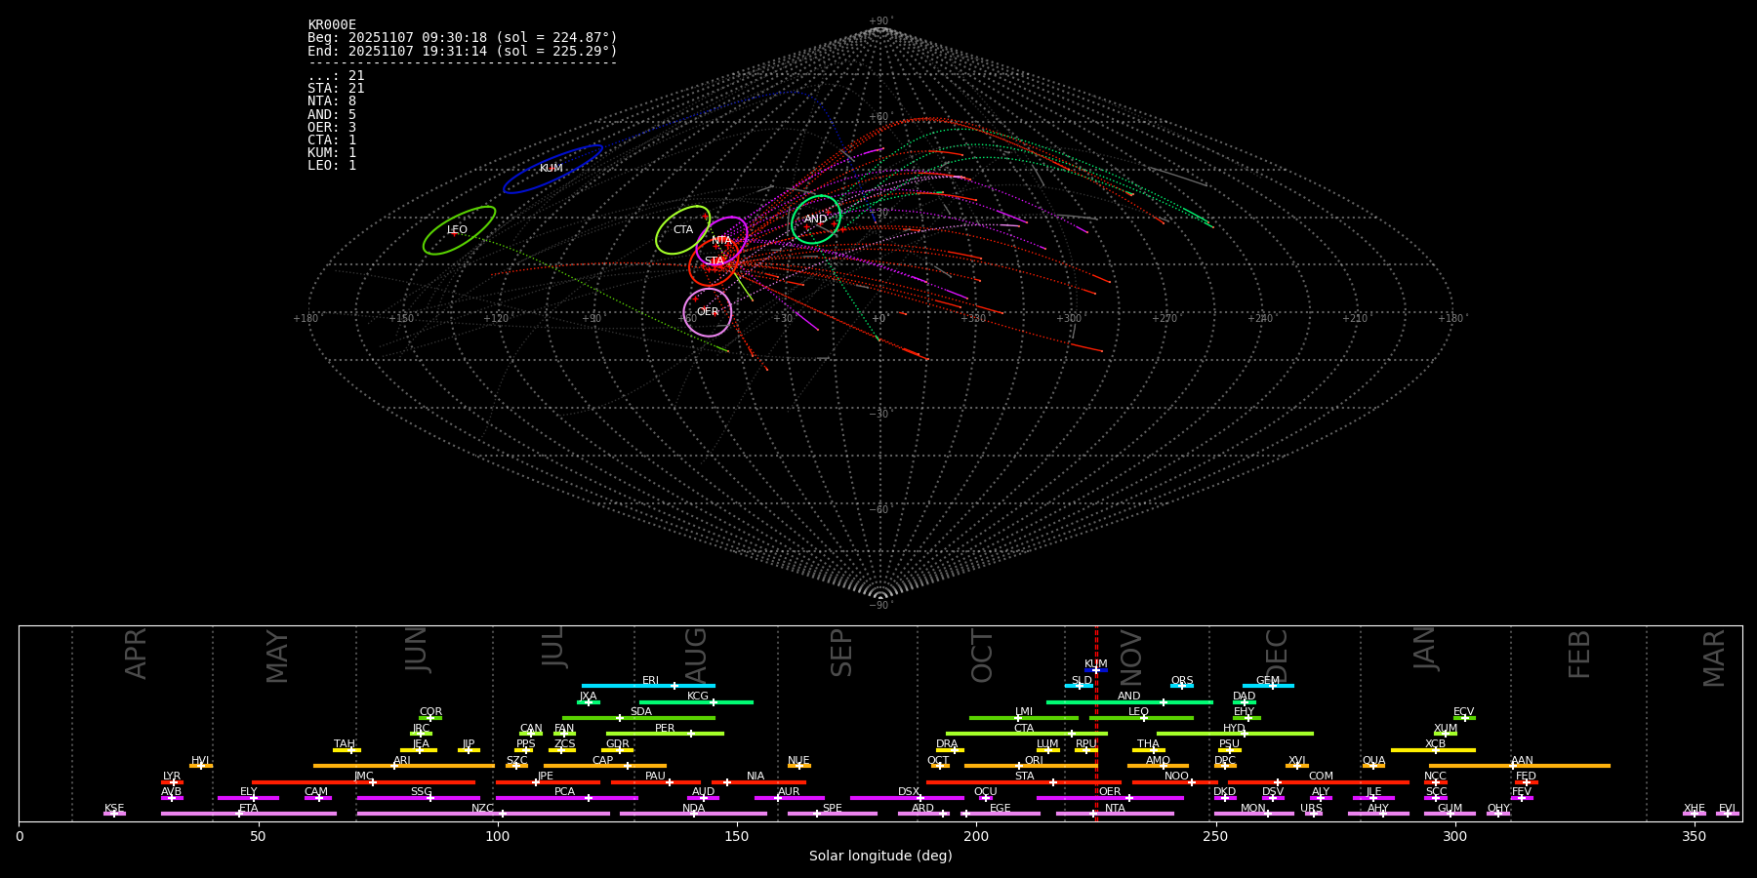Click the KR000E station title
Viewport: 1757px width, 878px height.
(x=332, y=25)
